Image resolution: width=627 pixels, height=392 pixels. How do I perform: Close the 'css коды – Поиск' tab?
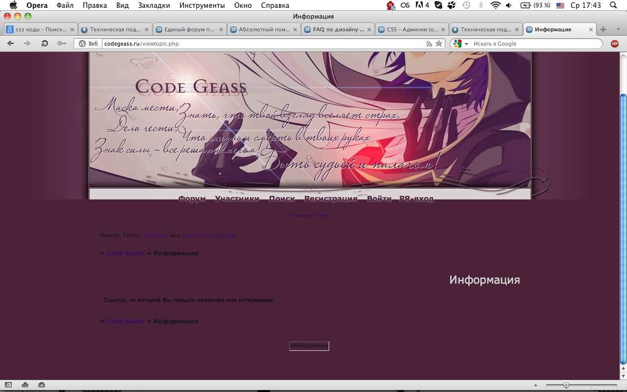72,29
